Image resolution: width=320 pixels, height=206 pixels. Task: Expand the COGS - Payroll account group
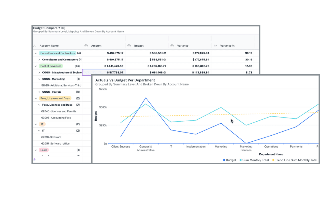pyautogui.click(x=39, y=92)
